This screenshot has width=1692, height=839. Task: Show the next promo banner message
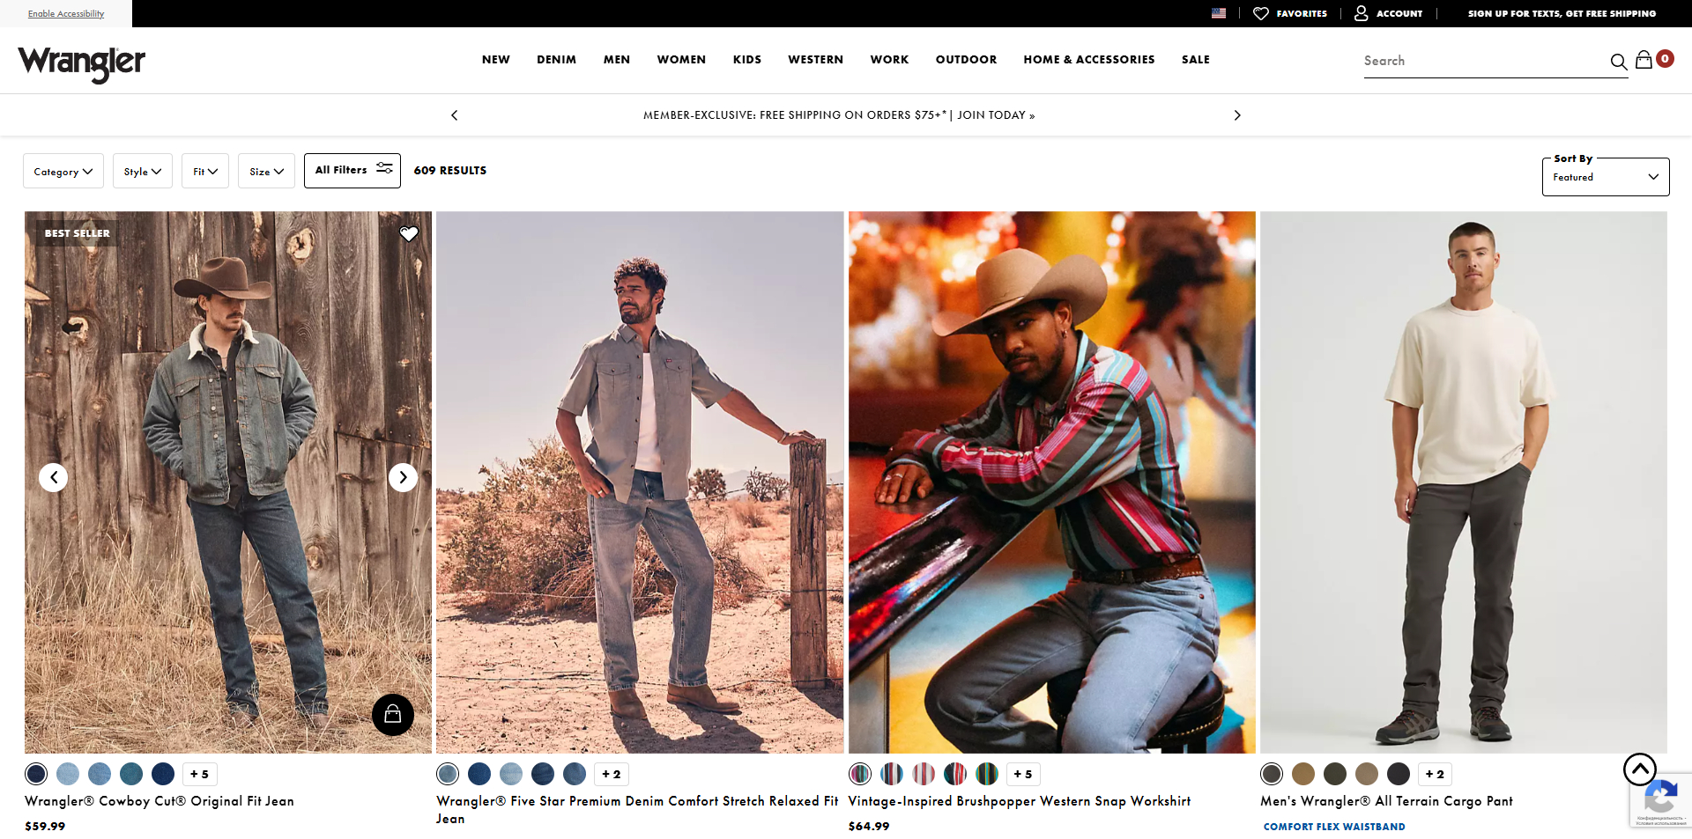(x=1237, y=115)
